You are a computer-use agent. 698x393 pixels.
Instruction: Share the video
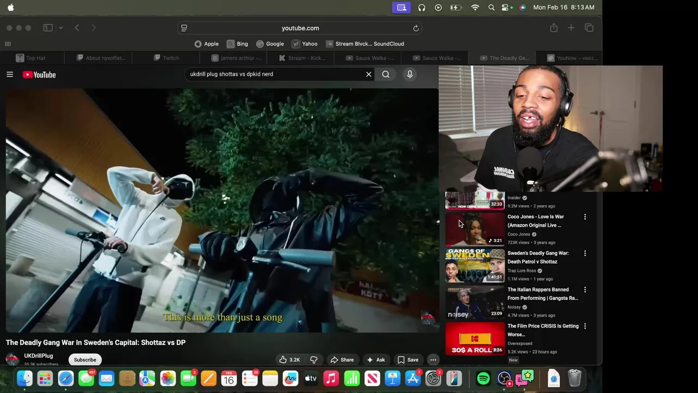[342, 360]
